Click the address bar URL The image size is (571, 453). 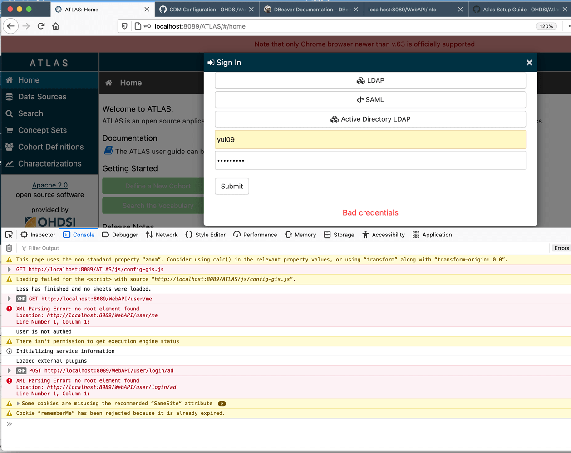(x=200, y=26)
